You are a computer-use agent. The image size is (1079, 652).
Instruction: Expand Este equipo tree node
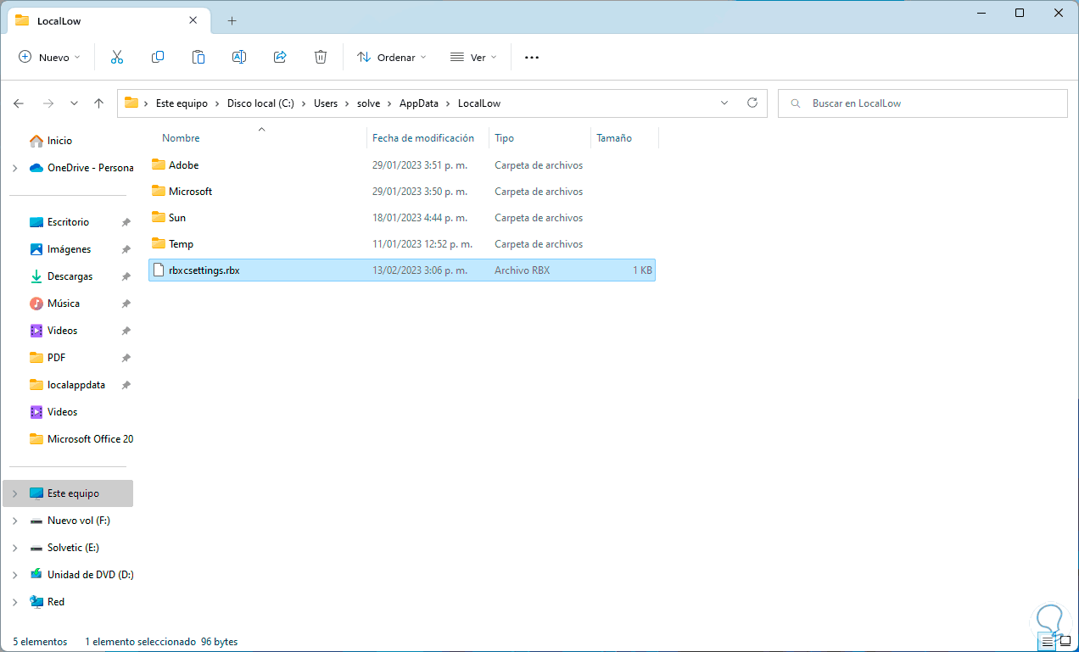[x=14, y=493]
